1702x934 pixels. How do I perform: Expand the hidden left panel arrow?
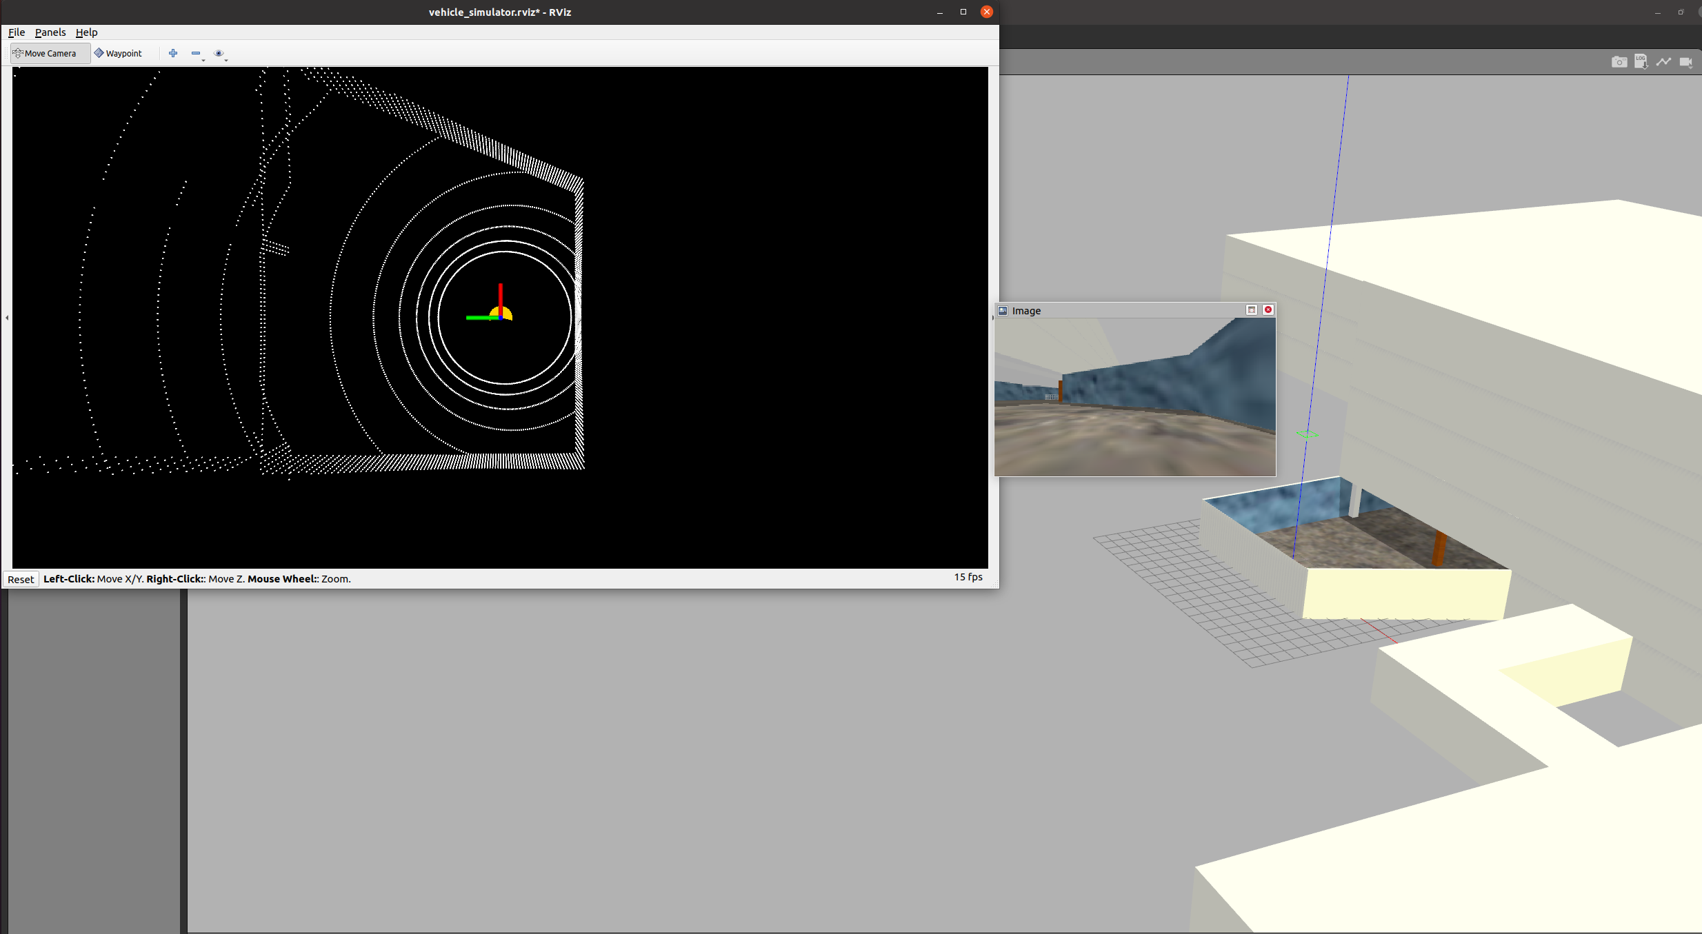tap(7, 318)
